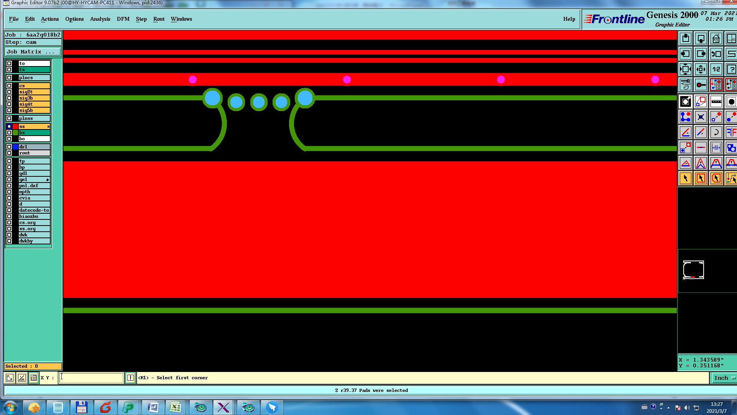The width and height of the screenshot is (737, 415).
Task: Open the Help menu
Action: [x=569, y=19]
